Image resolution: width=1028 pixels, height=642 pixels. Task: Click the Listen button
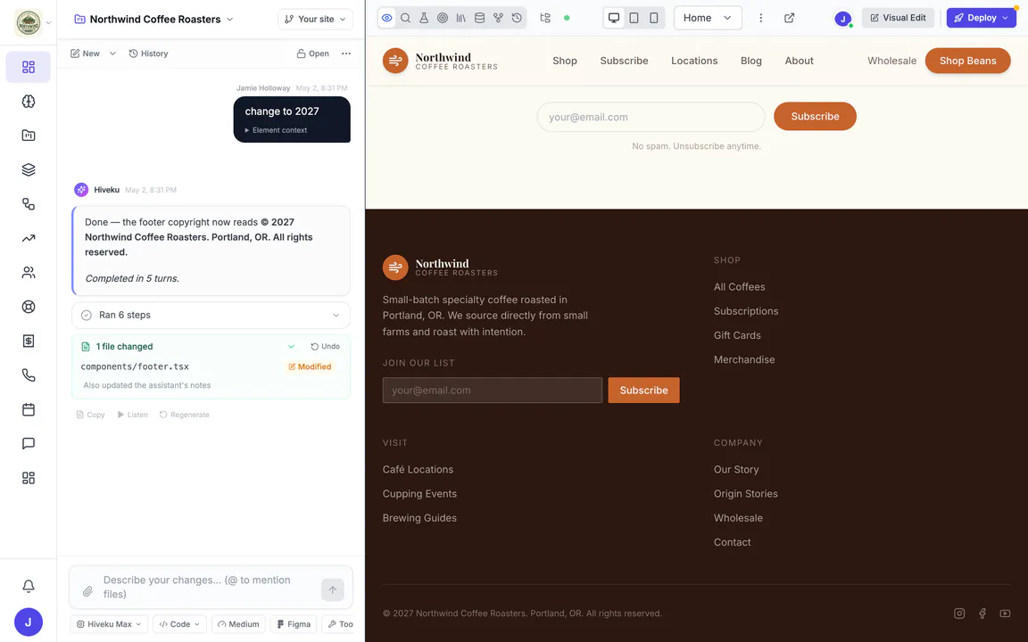(x=132, y=415)
